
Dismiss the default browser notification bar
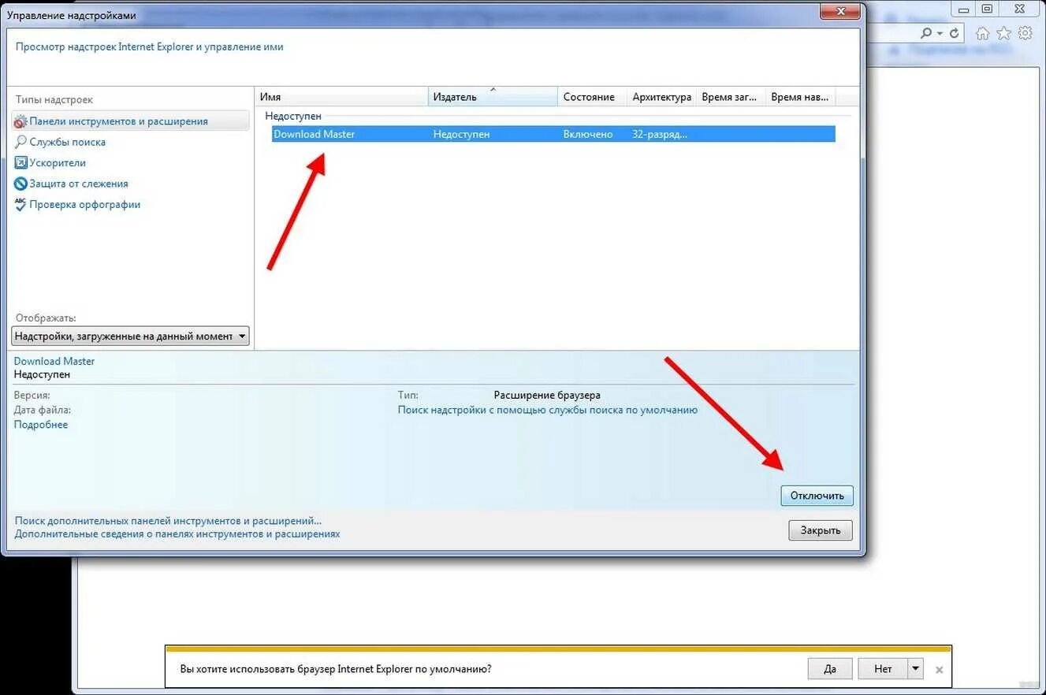pos(939,670)
